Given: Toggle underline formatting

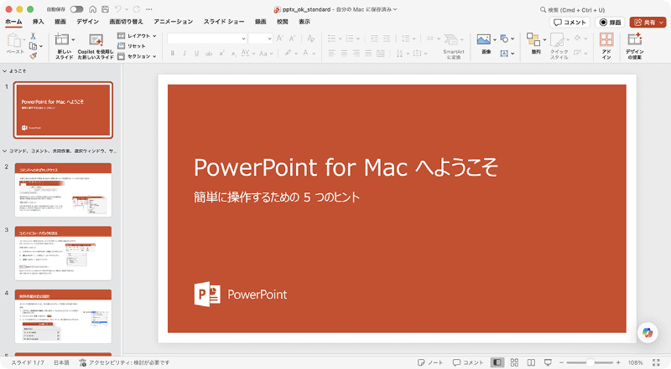Looking at the screenshot, I should point(196,54).
